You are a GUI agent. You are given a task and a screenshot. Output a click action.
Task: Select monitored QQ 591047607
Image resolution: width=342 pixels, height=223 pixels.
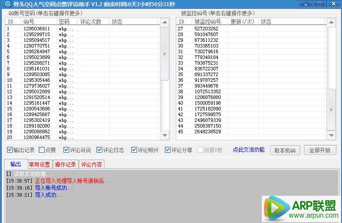251,34
